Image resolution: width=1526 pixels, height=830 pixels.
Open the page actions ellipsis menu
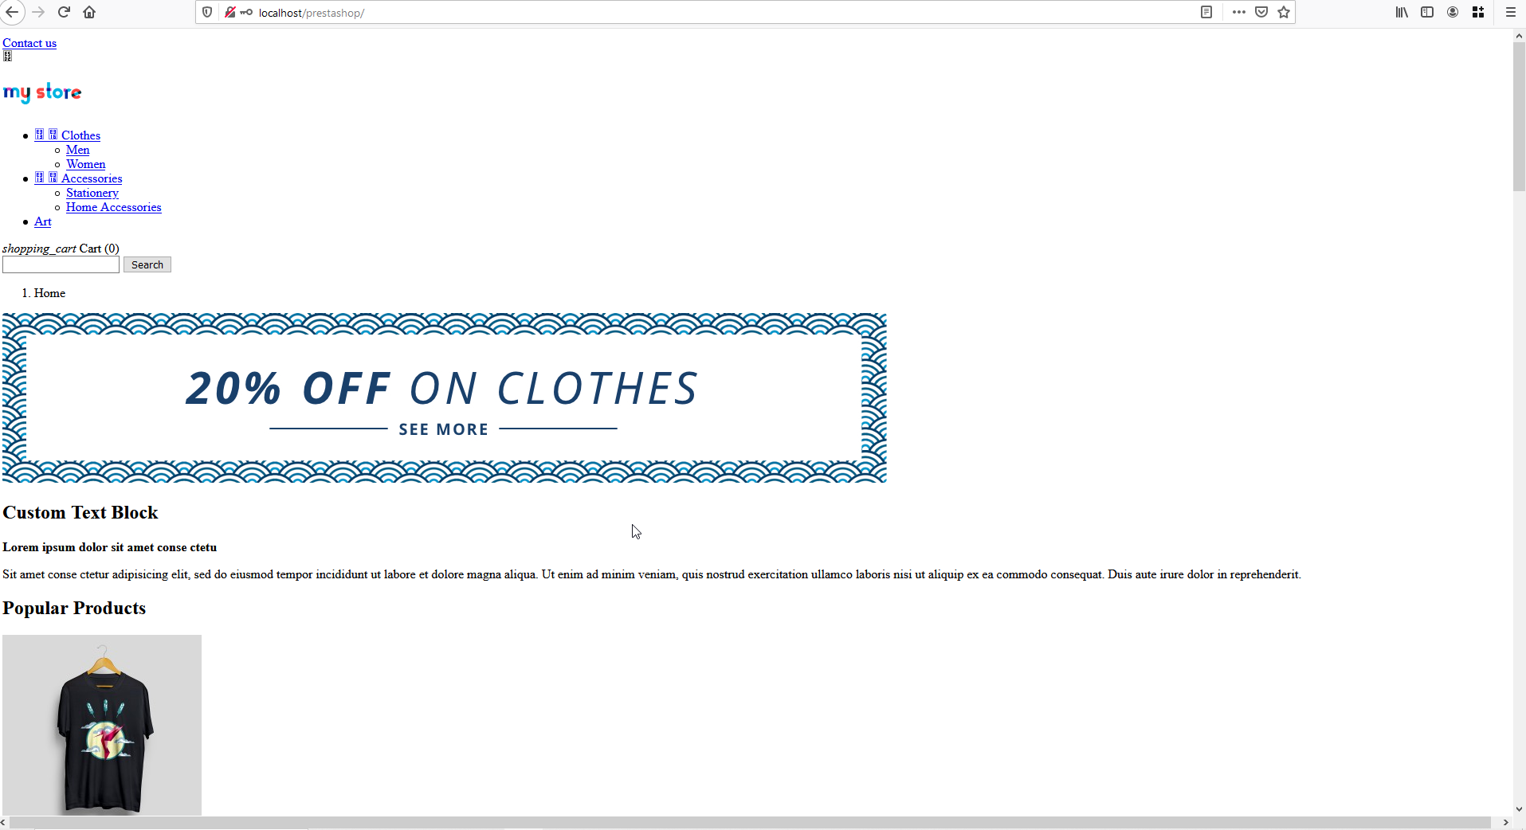[1238, 12]
